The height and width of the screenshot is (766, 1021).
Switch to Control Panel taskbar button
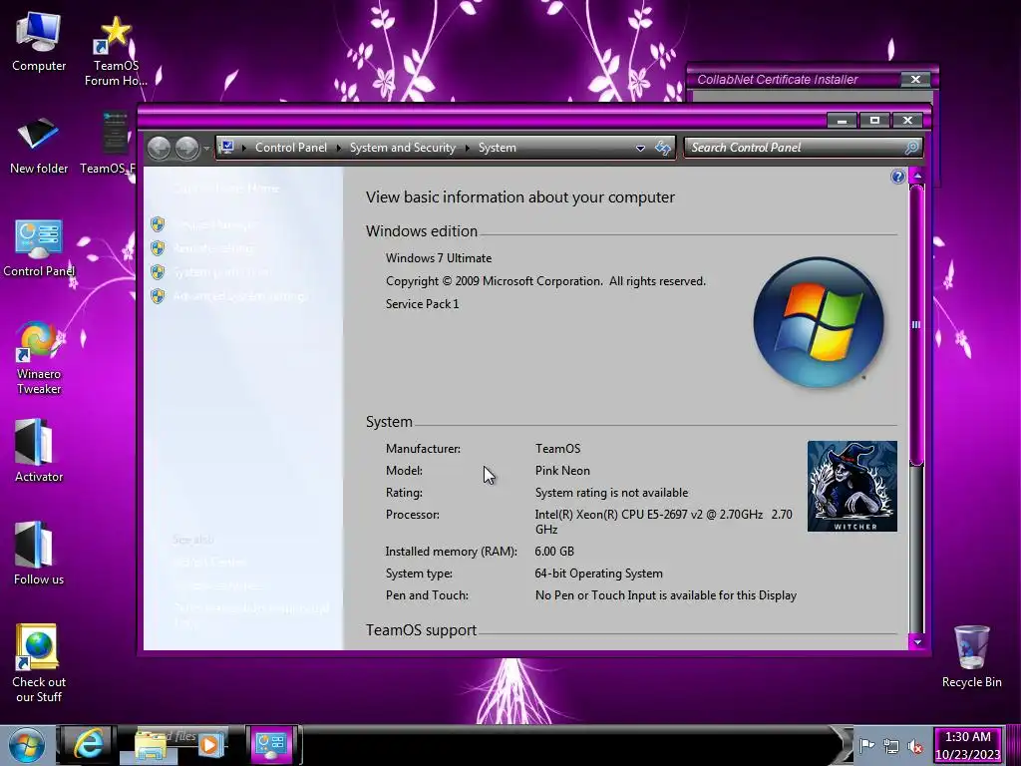point(271,744)
